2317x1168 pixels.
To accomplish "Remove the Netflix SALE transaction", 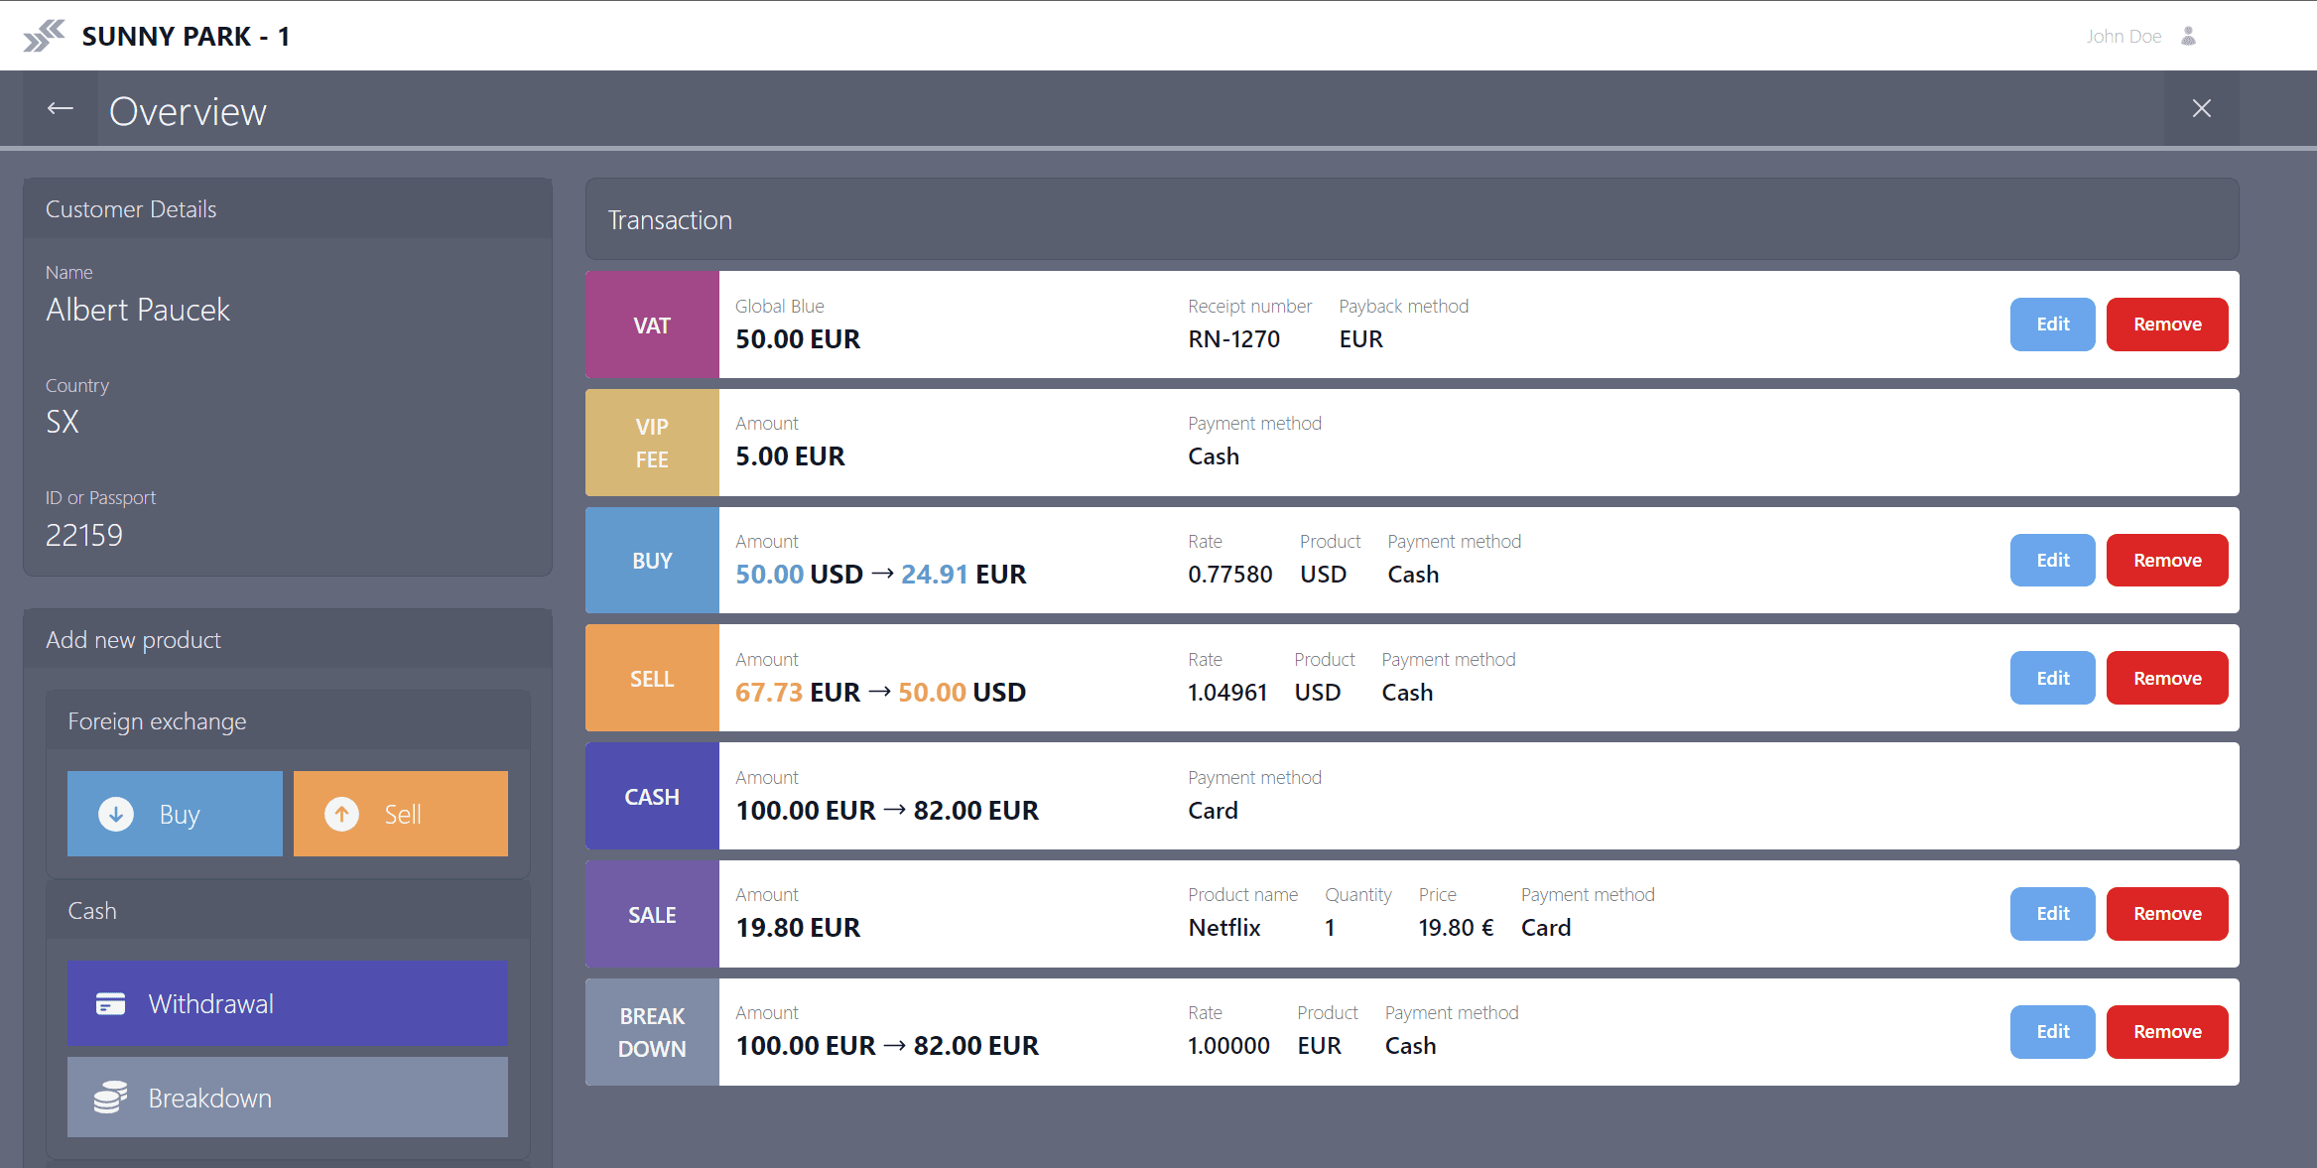I will [2167, 914].
